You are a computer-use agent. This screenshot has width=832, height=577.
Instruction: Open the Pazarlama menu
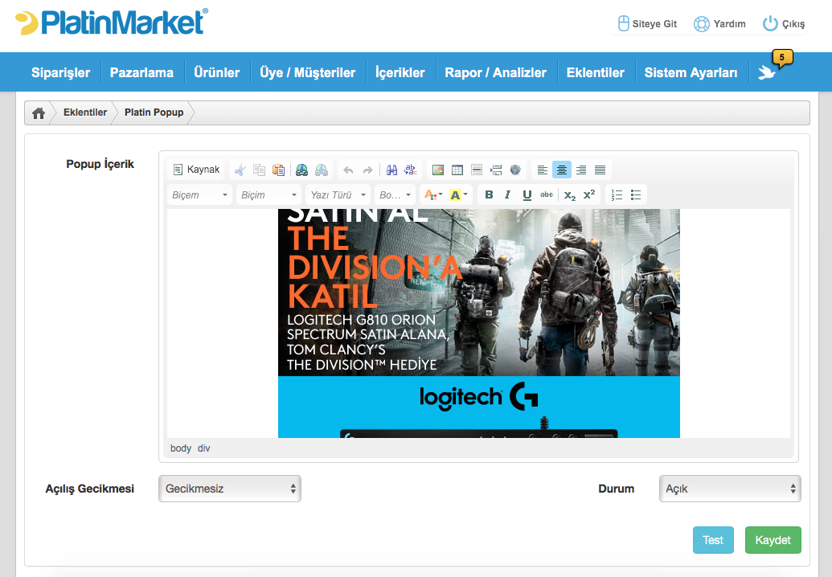coord(141,72)
